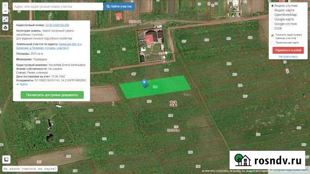The image size is (310, 174).
Task: Click 'Не нашли участок на карте?' prompt
Action: [x=30, y=169]
